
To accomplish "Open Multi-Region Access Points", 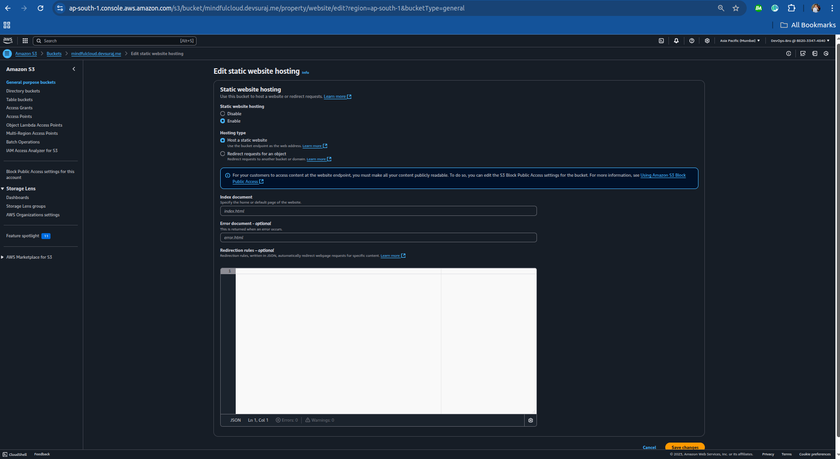I will [32, 133].
